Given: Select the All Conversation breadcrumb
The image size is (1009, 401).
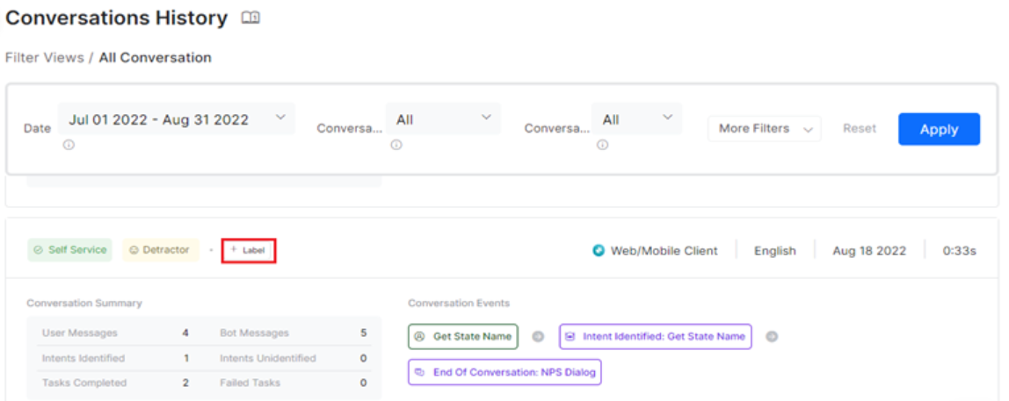Looking at the screenshot, I should [155, 58].
